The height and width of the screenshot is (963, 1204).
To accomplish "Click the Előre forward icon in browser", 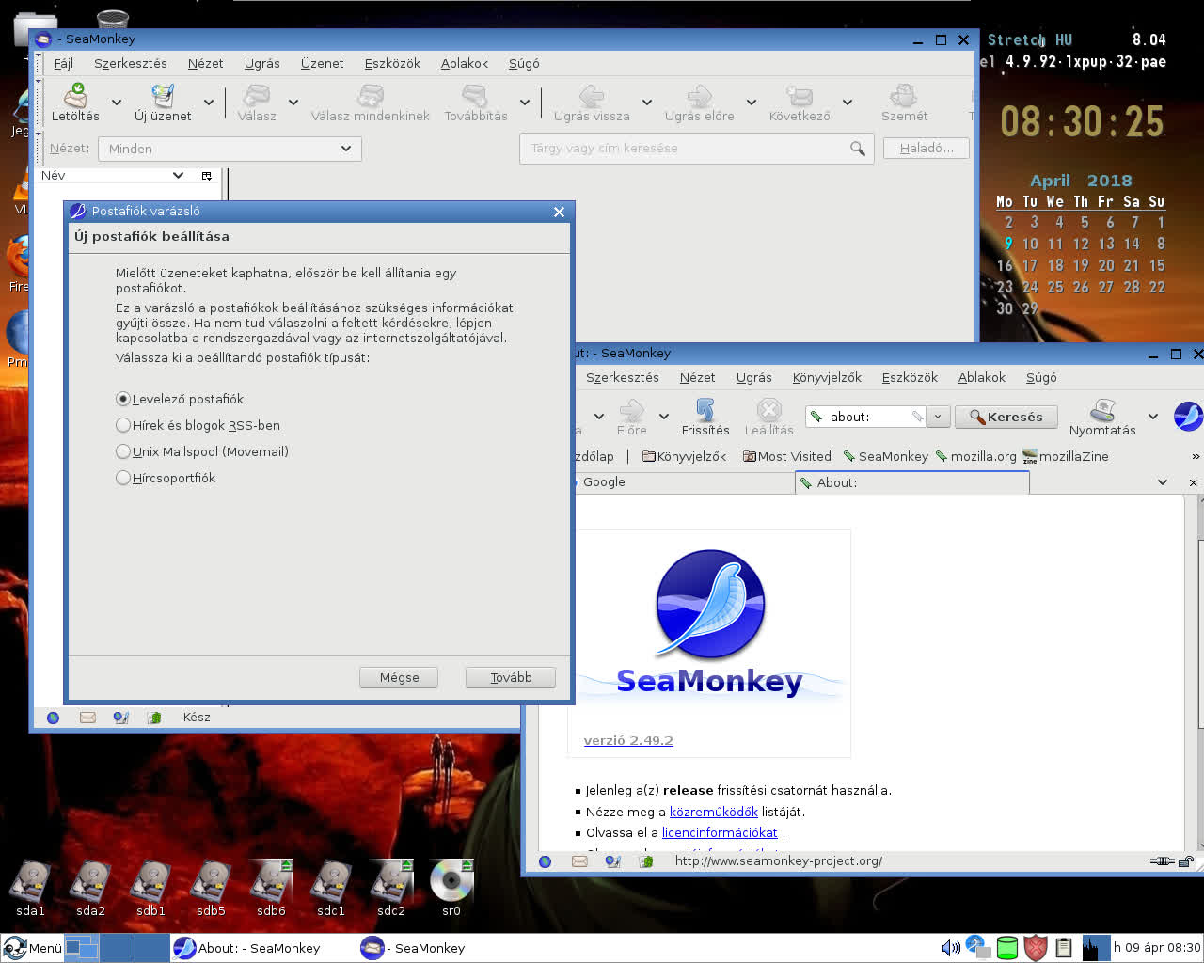I will tap(631, 409).
